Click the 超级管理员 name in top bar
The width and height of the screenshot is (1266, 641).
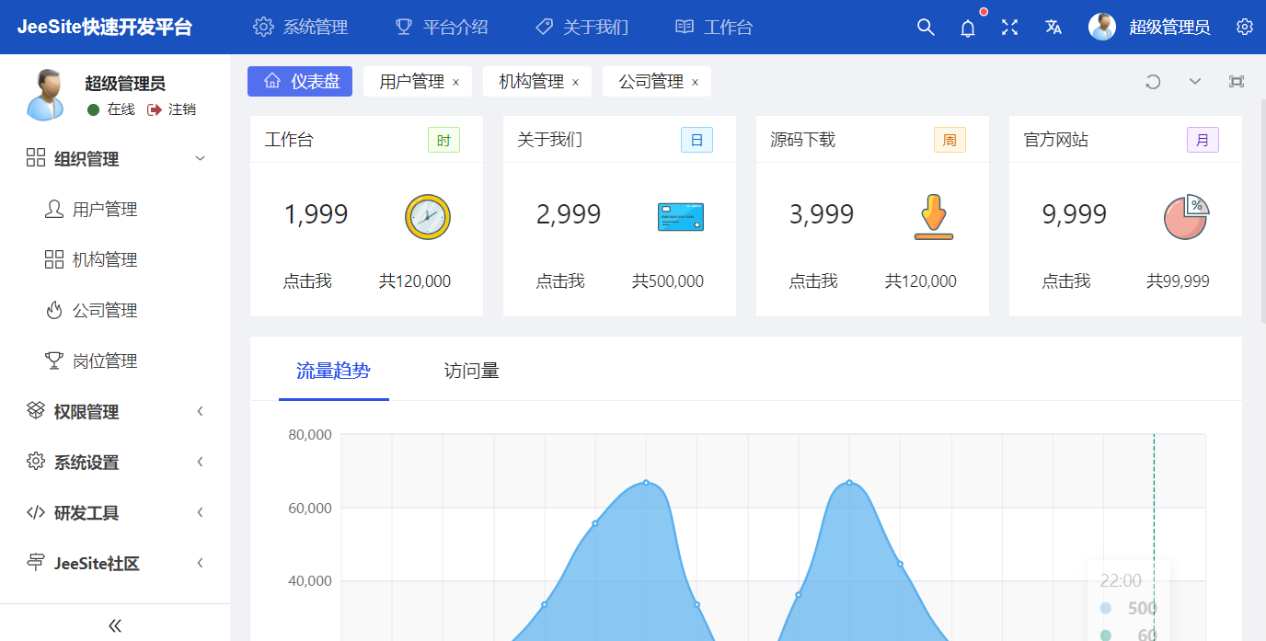[1169, 28]
